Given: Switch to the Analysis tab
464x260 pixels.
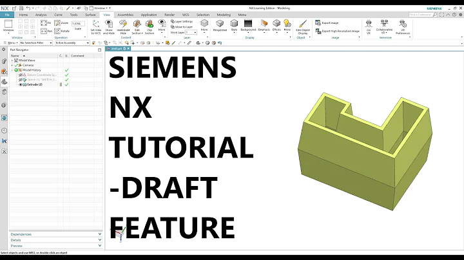Looking at the screenshot, I should click(41, 15).
